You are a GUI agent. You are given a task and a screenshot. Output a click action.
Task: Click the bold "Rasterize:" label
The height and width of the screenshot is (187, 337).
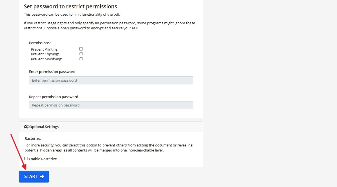pyautogui.click(x=33, y=138)
